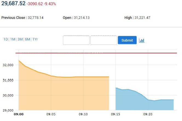Select the 1D time range

point(5,39)
